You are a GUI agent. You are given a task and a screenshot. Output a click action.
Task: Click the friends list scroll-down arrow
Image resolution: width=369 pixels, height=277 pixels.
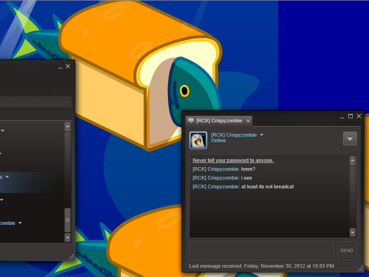coord(67,237)
